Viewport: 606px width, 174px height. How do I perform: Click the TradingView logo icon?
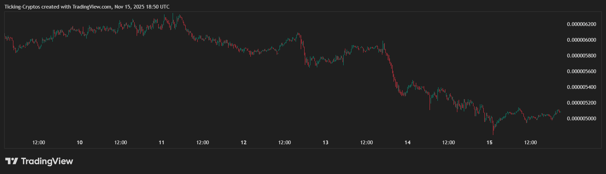point(11,161)
